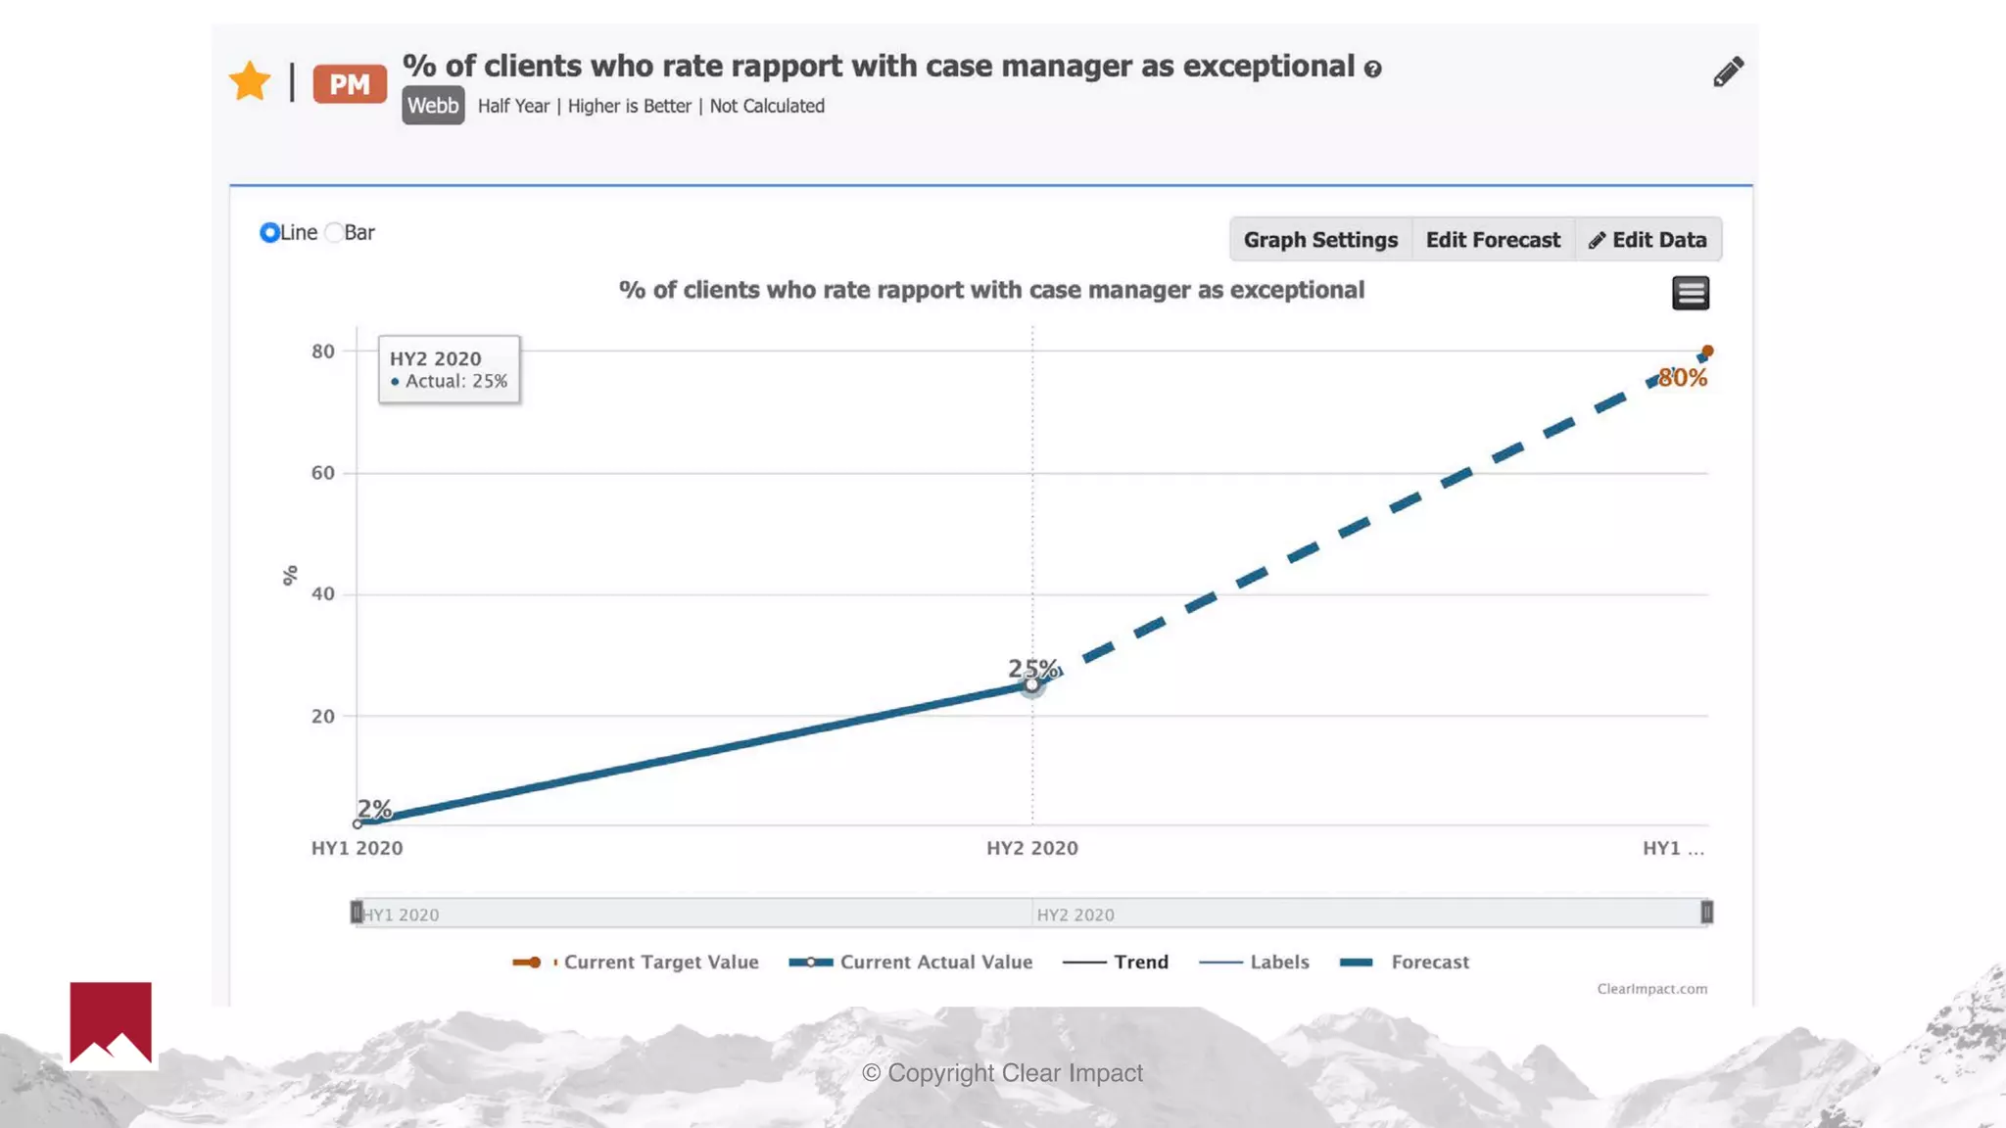This screenshot has height=1128, width=2006.
Task: Click the left range navigator handle
Action: (x=357, y=913)
